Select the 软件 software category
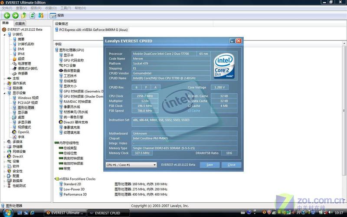The image size is (347, 217). click(16, 166)
